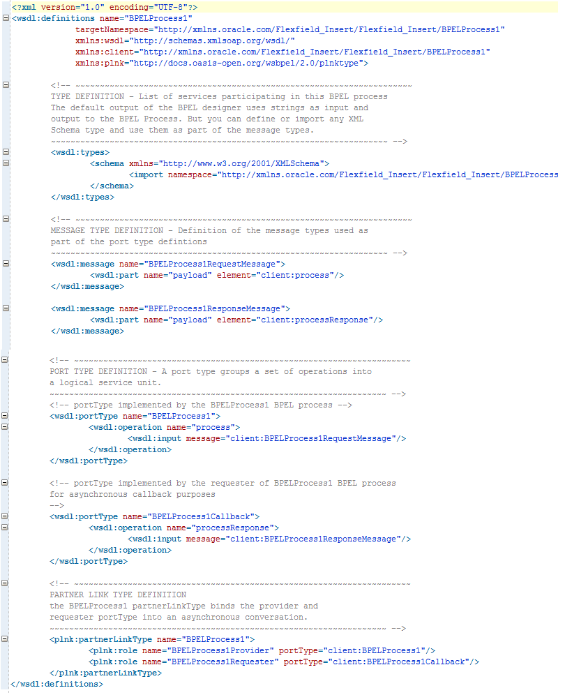
Task: Collapse the plnk:partnerLinkType element
Action: click(4, 638)
